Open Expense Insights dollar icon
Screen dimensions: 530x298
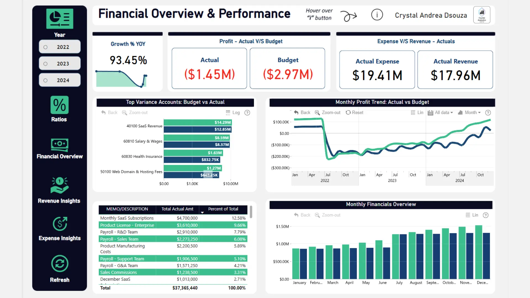point(60,224)
